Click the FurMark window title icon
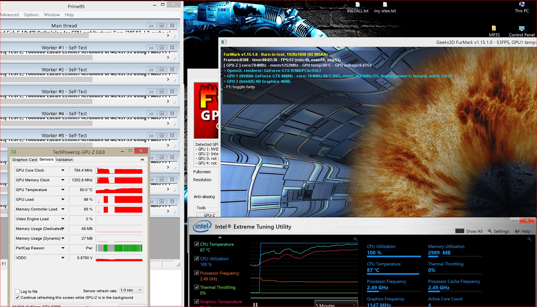The image size is (537, 307). 224,42
